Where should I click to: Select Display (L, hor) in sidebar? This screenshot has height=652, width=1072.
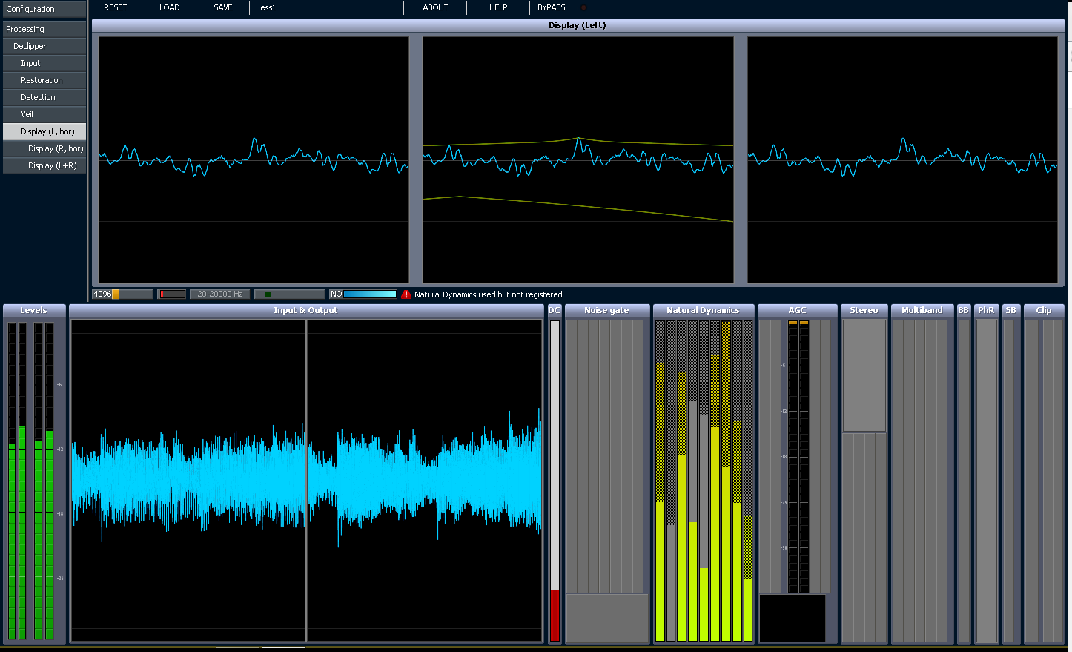(44, 131)
